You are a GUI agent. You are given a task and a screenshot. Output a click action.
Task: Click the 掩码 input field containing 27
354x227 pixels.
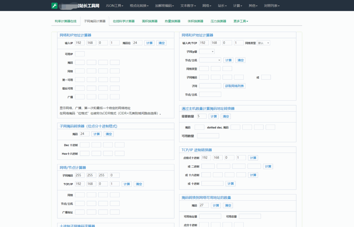pos(204,205)
